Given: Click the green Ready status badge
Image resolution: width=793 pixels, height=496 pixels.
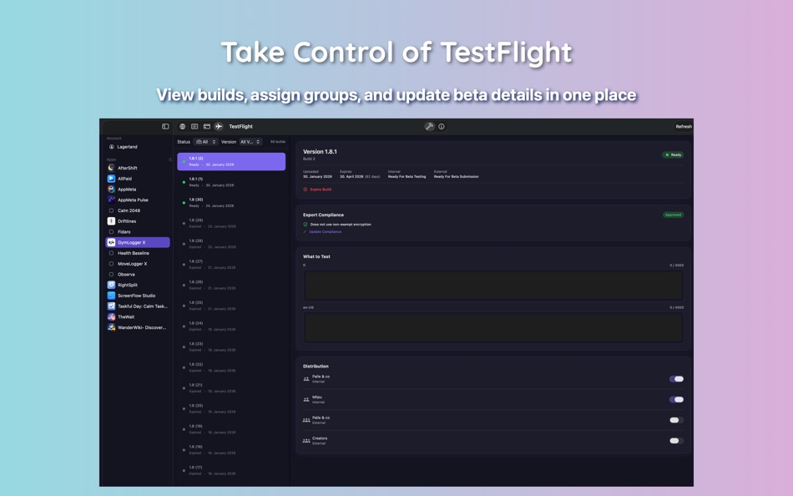Looking at the screenshot, I should point(673,154).
